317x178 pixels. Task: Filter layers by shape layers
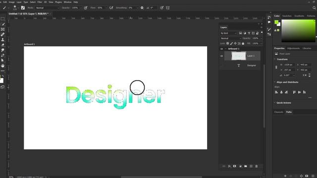(x=253, y=33)
